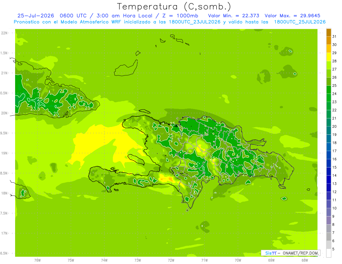Click the 76W longitude axis label
342x264 pixels.
point(37,260)
